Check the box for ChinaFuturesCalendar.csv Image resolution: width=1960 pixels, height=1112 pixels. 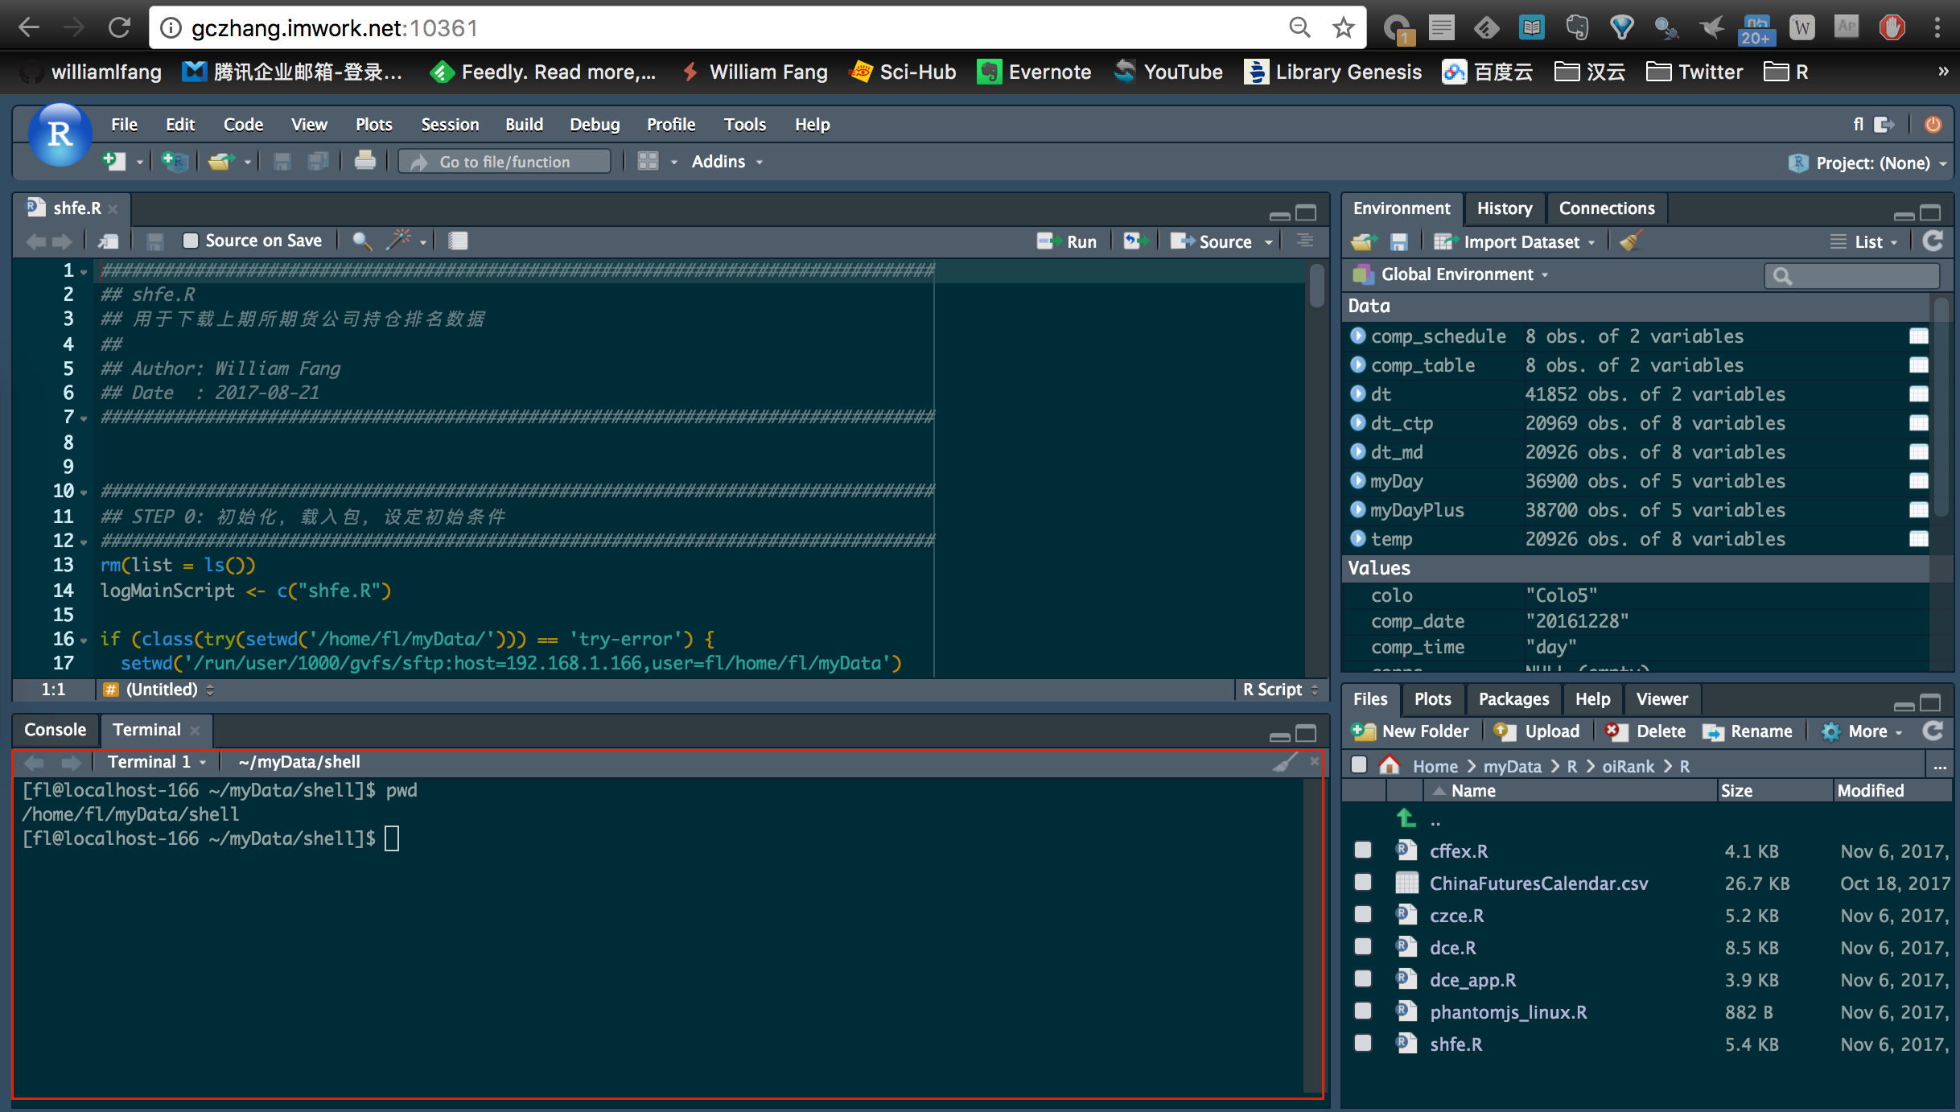click(1362, 883)
